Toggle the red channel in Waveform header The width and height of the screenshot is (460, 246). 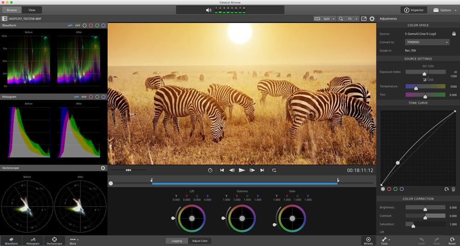pyautogui.click(x=91, y=25)
